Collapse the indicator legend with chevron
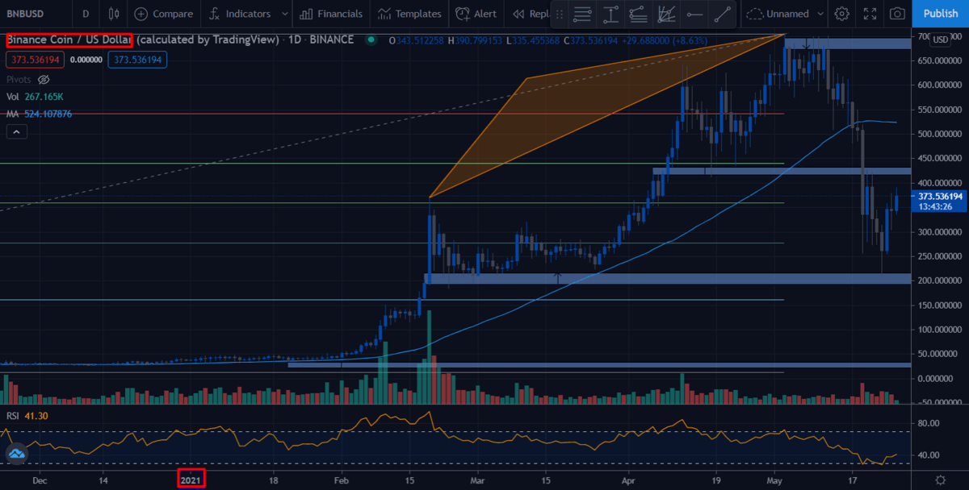 pos(16,132)
